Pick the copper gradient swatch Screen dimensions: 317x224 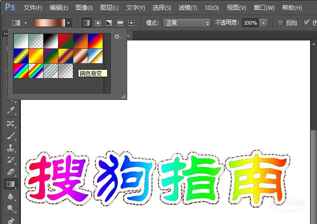click(80, 56)
